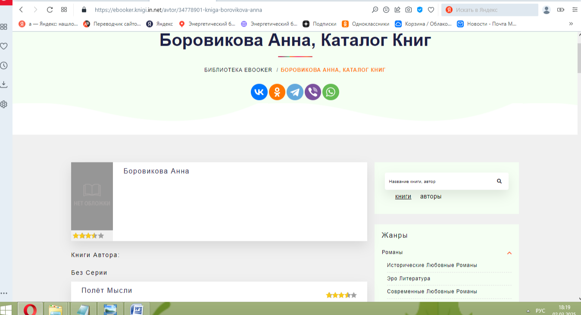Open File Explorer from the taskbar
The width and height of the screenshot is (581, 315).
(56, 309)
